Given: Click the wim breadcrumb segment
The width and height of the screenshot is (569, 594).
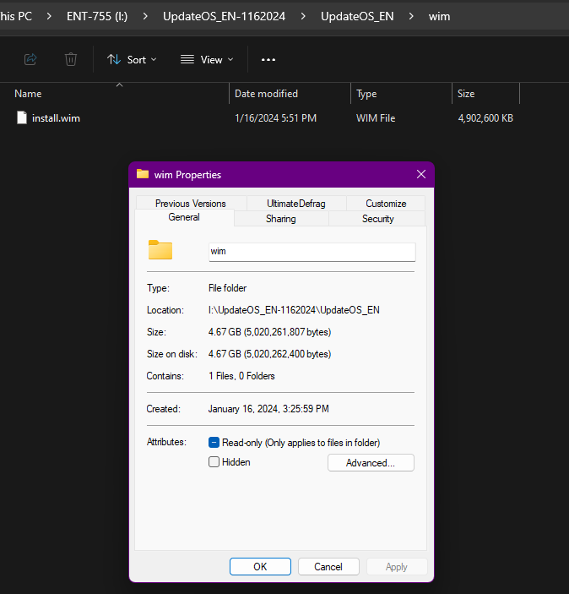Looking at the screenshot, I should point(440,16).
